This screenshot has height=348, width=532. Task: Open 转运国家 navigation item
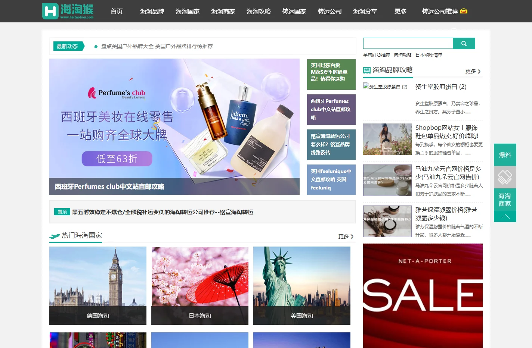[294, 11]
